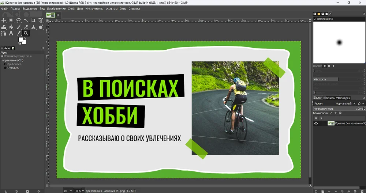Hide the 'Креатив без названия' layer with eye icon

[316, 124]
